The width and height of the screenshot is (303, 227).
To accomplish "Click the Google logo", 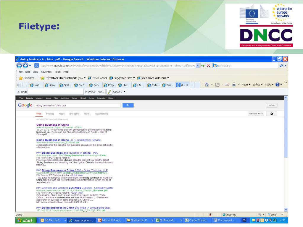I will coord(25,105).
